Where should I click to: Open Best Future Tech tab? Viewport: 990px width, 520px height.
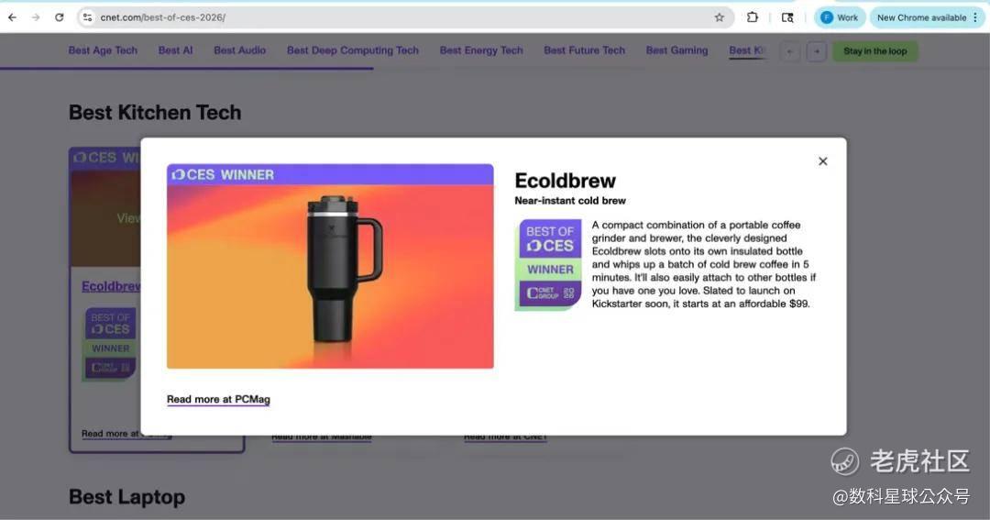[x=585, y=50]
